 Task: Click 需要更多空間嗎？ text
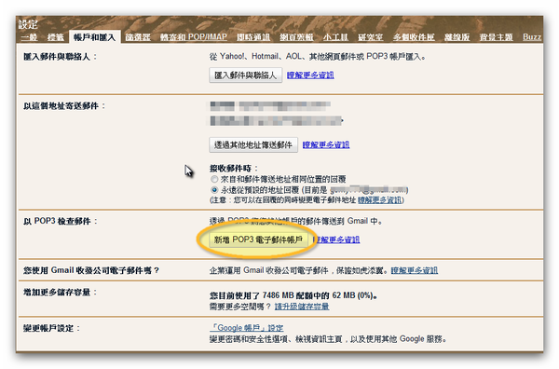pyautogui.click(x=240, y=307)
